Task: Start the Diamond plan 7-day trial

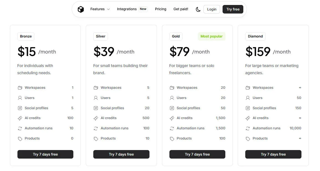Action: pyautogui.click(x=273, y=154)
